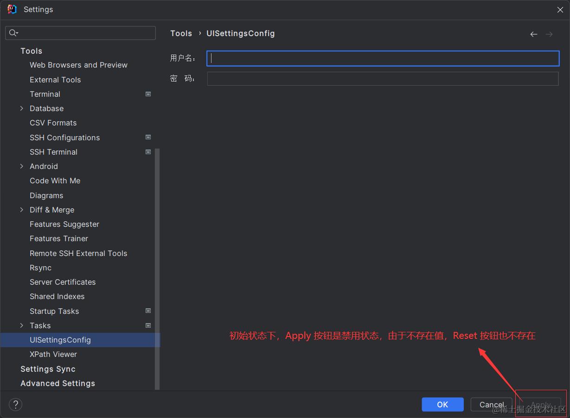Image resolution: width=570 pixels, height=418 pixels.
Task: Open CSV Formats settings
Action: coord(53,123)
